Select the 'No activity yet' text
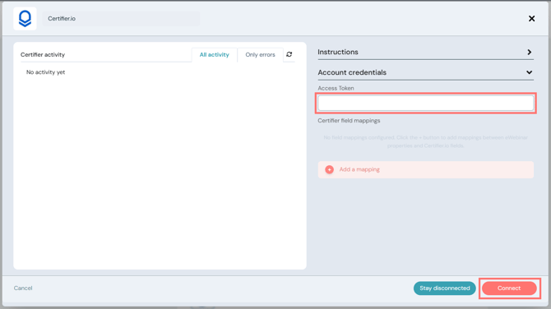The height and width of the screenshot is (309, 551). (x=46, y=72)
